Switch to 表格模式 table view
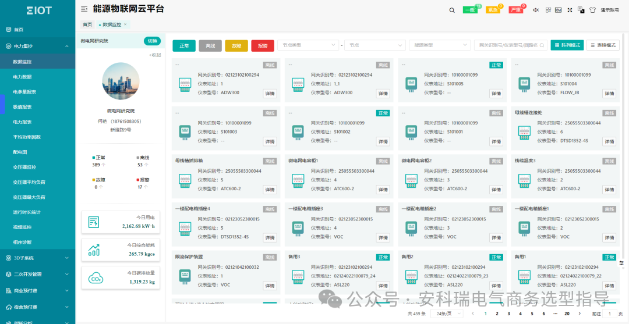Viewport: 629px width, 324px height. [603, 45]
